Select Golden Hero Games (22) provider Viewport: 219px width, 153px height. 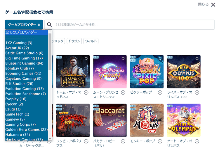pyautogui.click(x=27, y=130)
